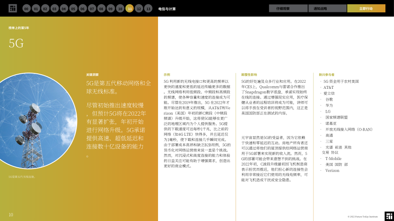
Task: Click the 榜单上的第5年 label
Action: [19, 28]
